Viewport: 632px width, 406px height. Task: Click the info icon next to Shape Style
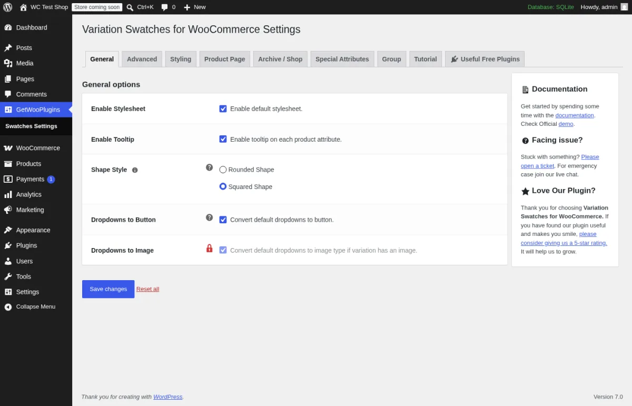(x=135, y=170)
